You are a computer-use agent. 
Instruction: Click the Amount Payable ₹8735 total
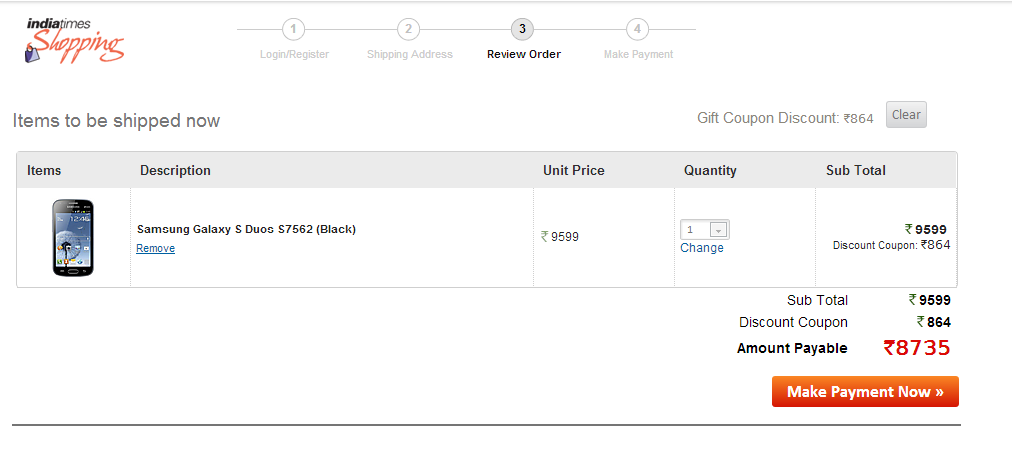(916, 348)
